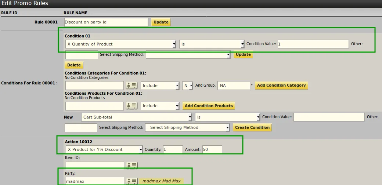Viewport: 382px width, 185px height.
Task: Click the Create Condition button
Action: point(252,127)
